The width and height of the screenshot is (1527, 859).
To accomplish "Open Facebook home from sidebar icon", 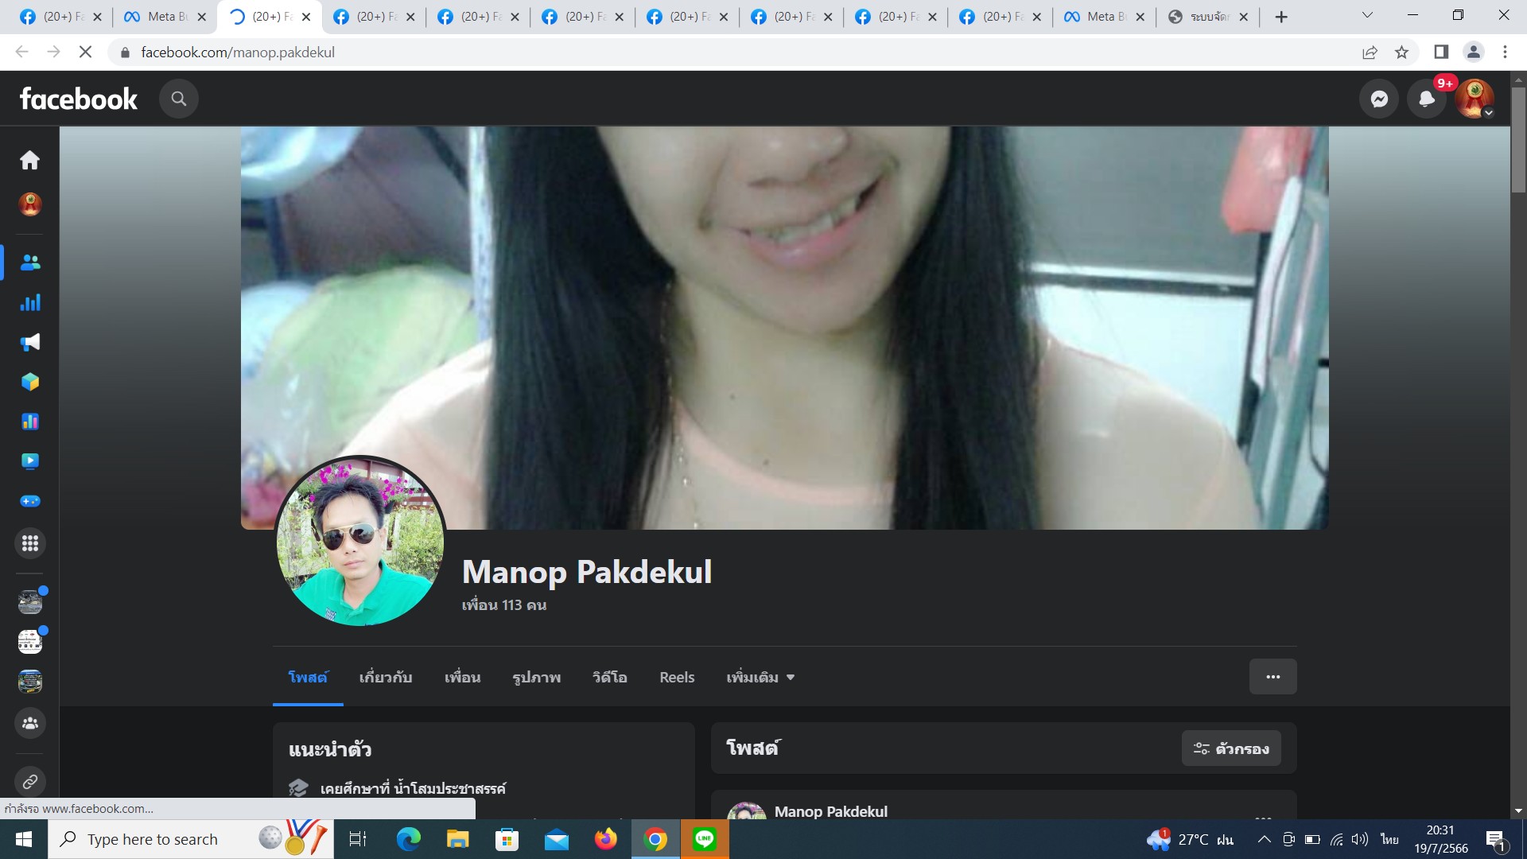I will (29, 161).
